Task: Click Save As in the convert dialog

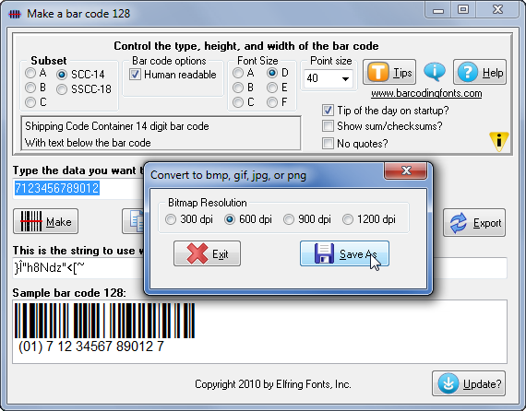Action: 344,253
